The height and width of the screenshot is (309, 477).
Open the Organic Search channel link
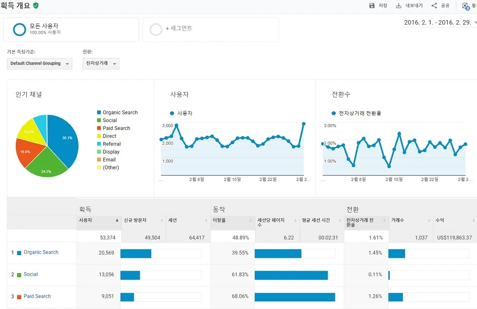click(x=41, y=252)
